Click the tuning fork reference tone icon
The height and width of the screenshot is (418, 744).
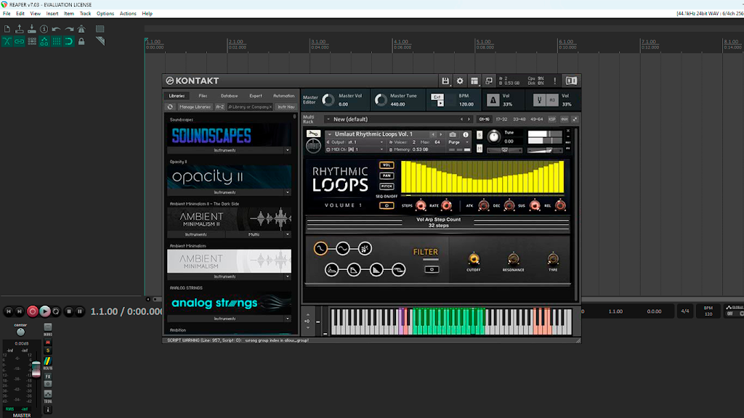[539, 100]
